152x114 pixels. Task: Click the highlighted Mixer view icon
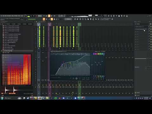point(52,19)
